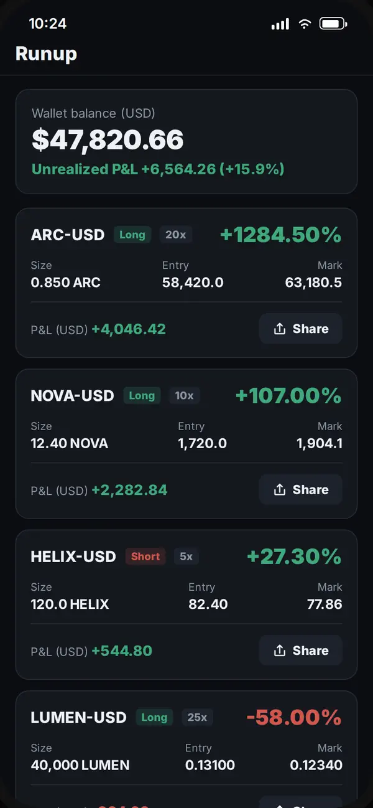Image resolution: width=373 pixels, height=808 pixels.
Task: Tap the Short badge on HELIX-USD
Action: click(145, 557)
